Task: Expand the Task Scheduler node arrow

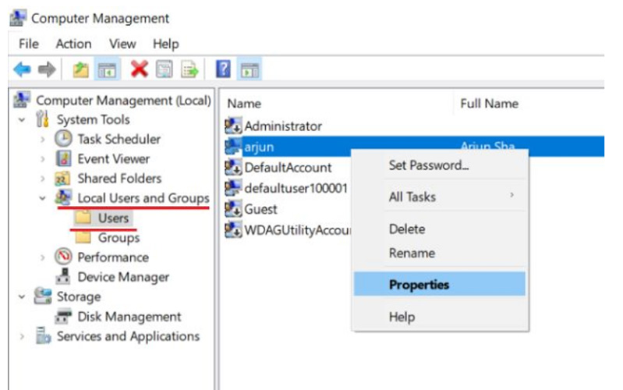Action: coord(43,139)
